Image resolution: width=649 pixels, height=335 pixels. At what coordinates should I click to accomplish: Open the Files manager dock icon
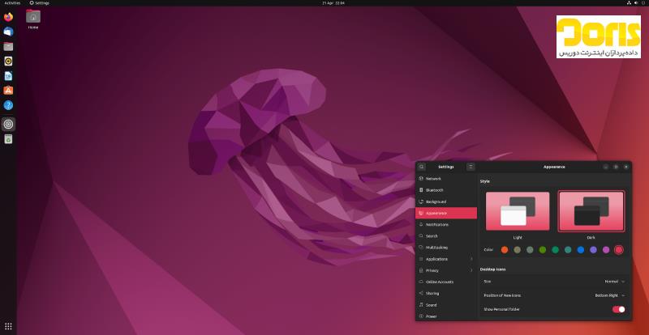tap(8, 46)
